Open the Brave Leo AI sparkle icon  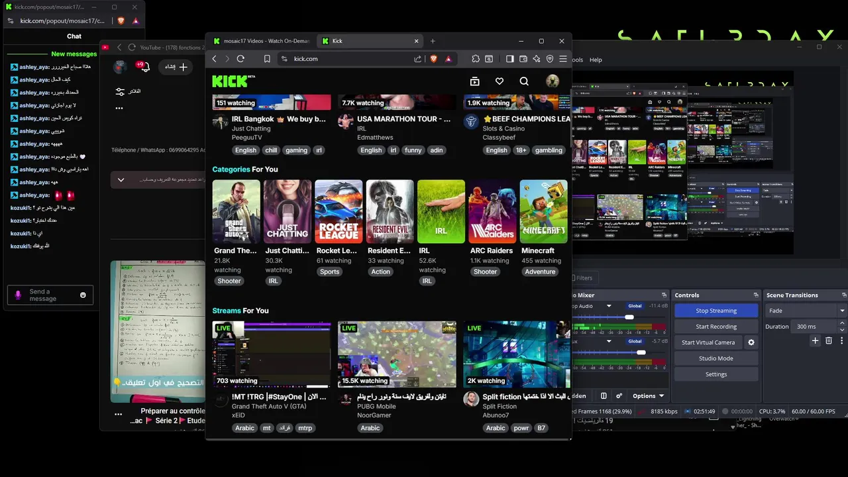point(536,59)
